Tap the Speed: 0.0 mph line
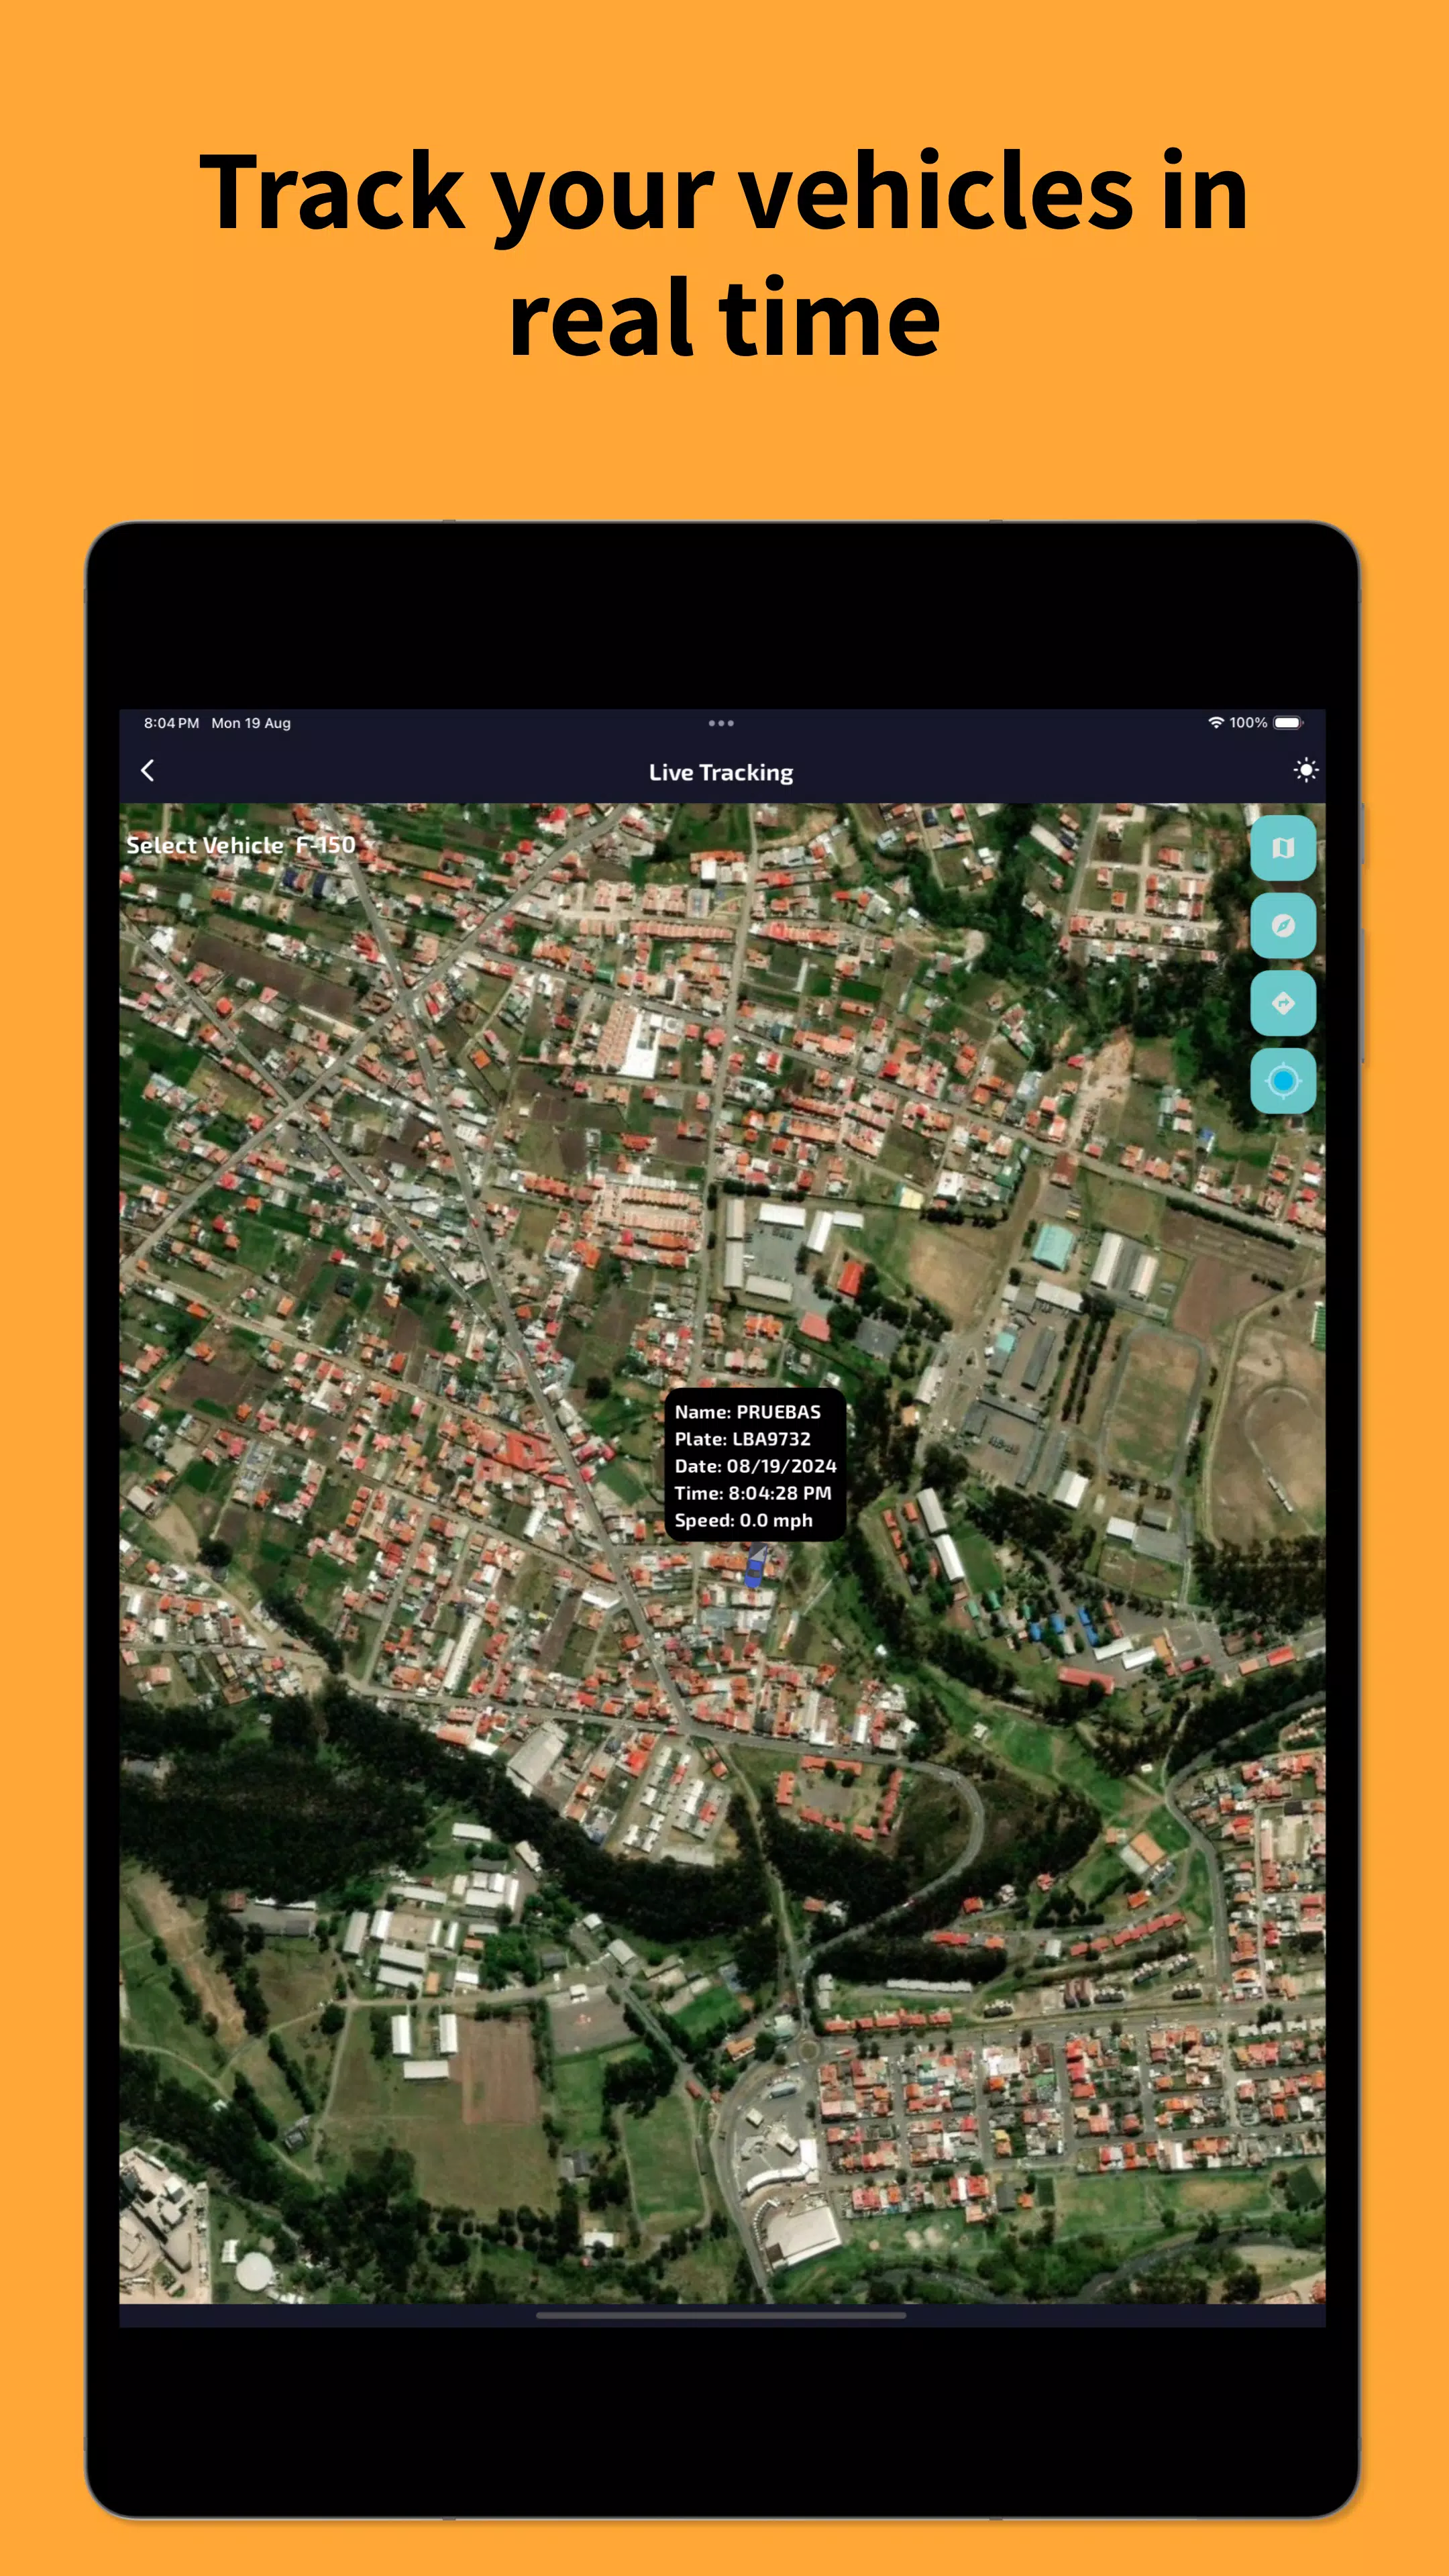 click(743, 1520)
